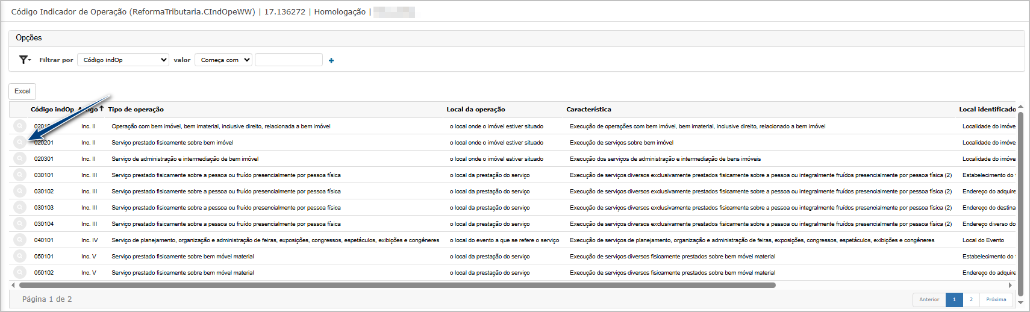The width and height of the screenshot is (1030, 312).
Task: Sort by the 'Tipo de operação' column
Action: (x=136, y=110)
